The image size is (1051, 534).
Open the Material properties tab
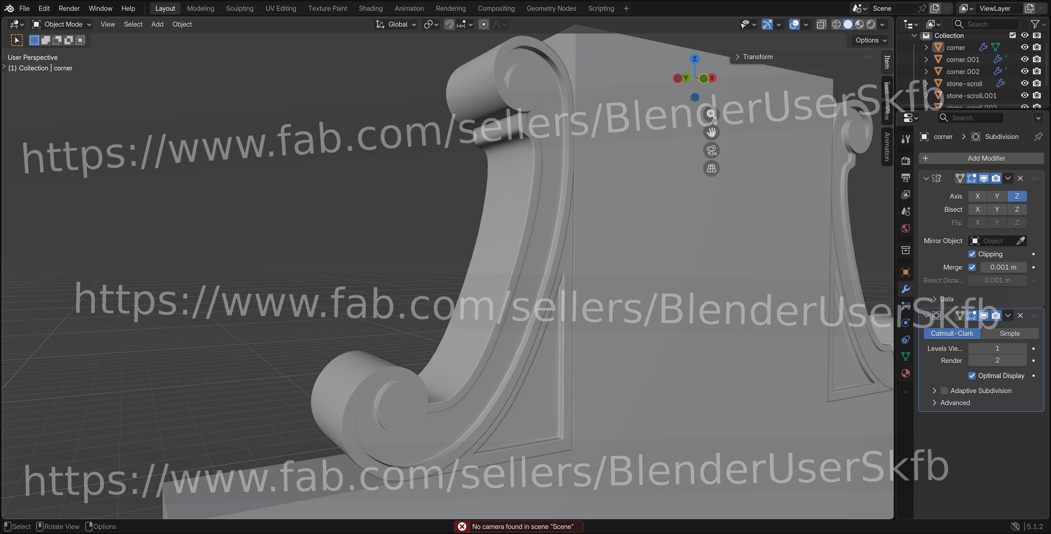[x=906, y=373]
